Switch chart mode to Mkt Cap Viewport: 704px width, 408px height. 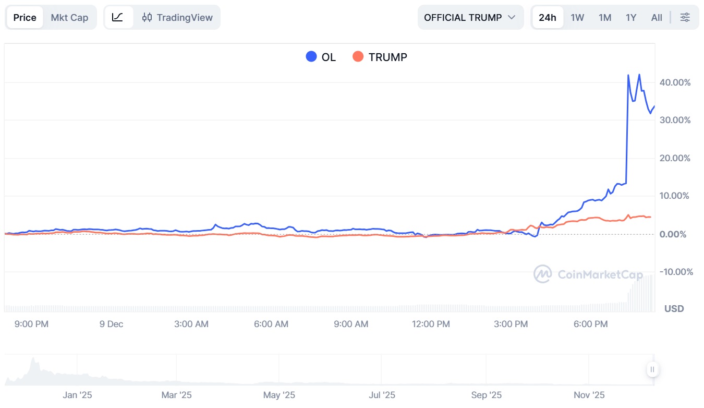[70, 17]
